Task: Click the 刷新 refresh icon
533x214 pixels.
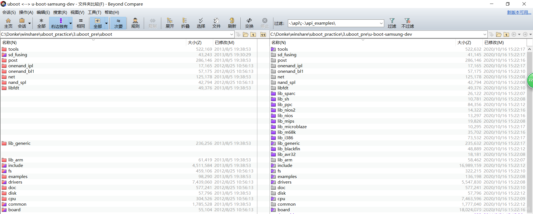Action: (x=232, y=23)
